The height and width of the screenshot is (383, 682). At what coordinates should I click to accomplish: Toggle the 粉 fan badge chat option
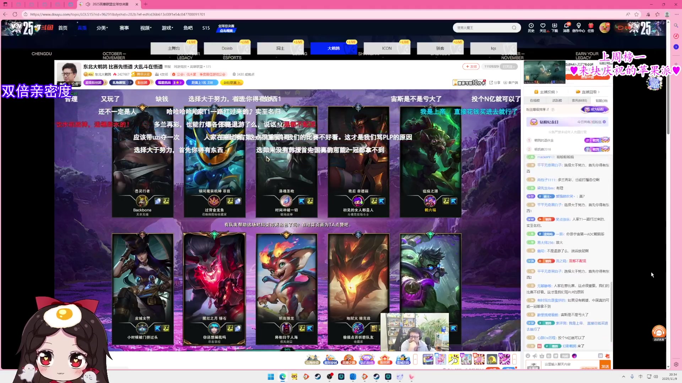[549, 356]
